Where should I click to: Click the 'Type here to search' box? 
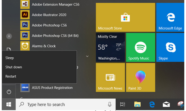[65, 104]
